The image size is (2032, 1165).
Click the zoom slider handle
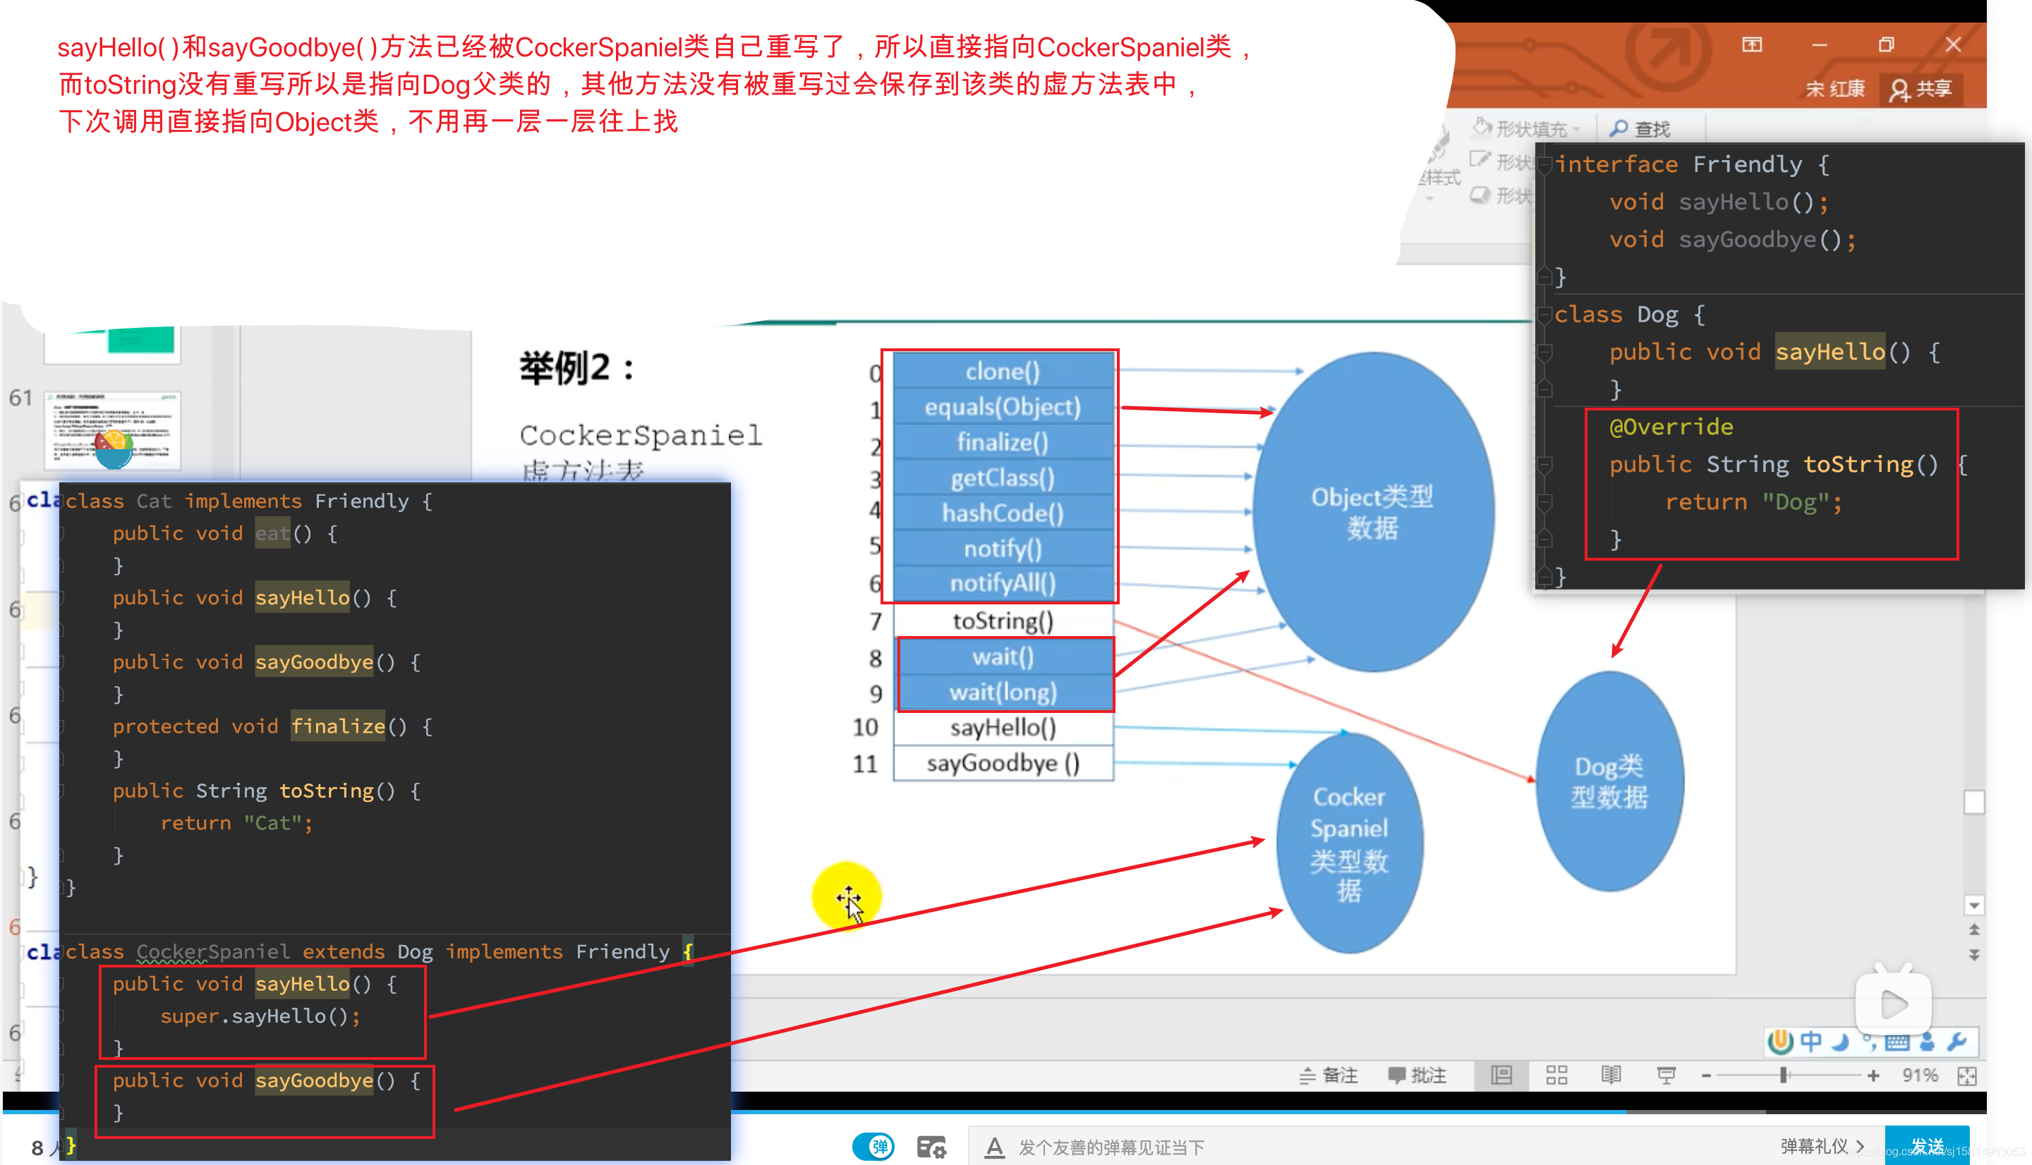pos(1783,1075)
